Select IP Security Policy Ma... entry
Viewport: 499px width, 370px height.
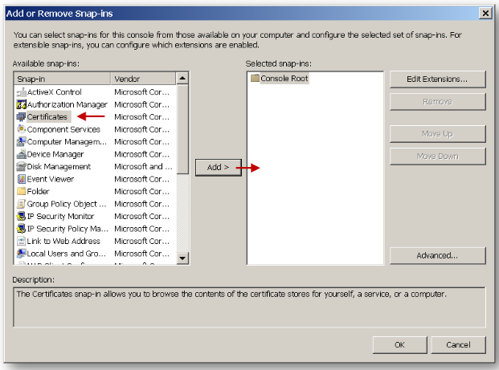(67, 229)
